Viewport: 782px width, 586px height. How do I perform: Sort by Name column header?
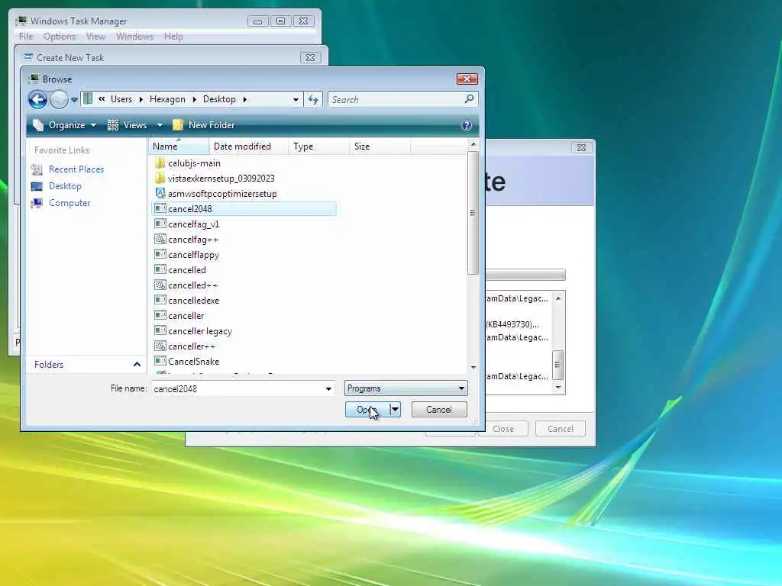click(179, 146)
